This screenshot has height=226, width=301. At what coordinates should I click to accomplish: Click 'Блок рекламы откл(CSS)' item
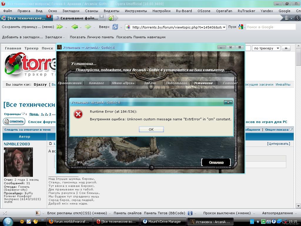(x=77, y=213)
